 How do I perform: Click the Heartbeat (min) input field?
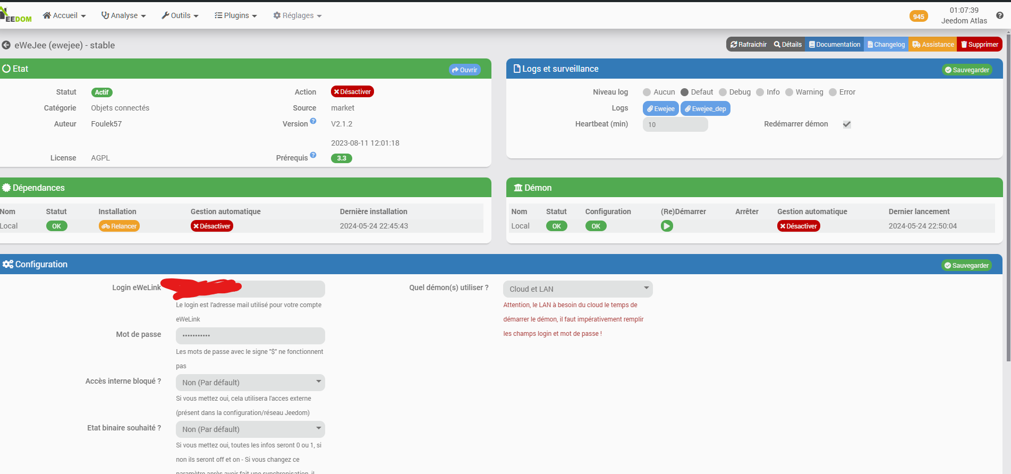point(675,124)
